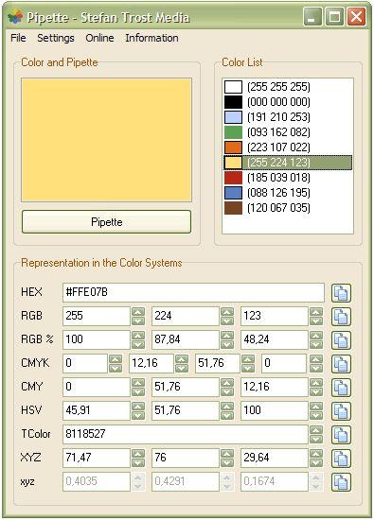Click the HSV hue field showing 45,91

tap(97, 410)
